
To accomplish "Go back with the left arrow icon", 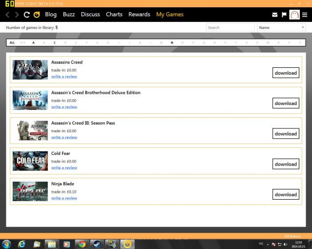I will pos(7,15).
